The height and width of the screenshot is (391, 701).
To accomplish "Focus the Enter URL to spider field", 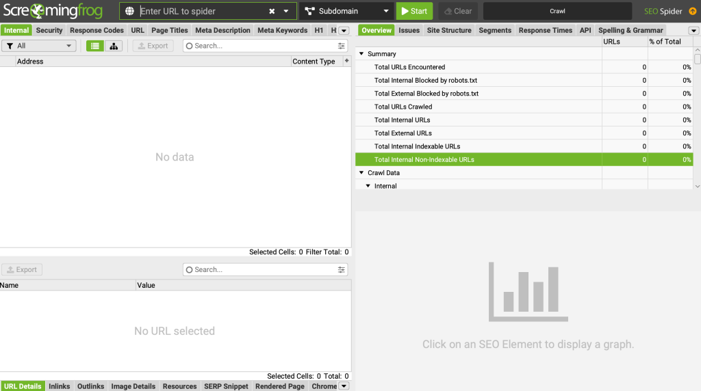I will 202,12.
